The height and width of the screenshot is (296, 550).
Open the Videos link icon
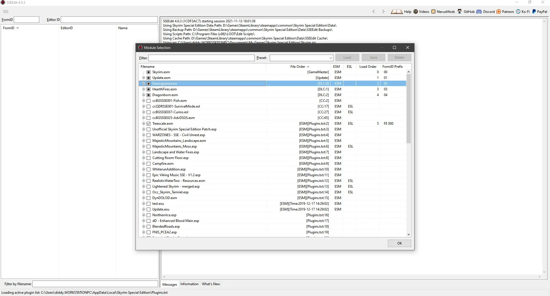point(416,12)
